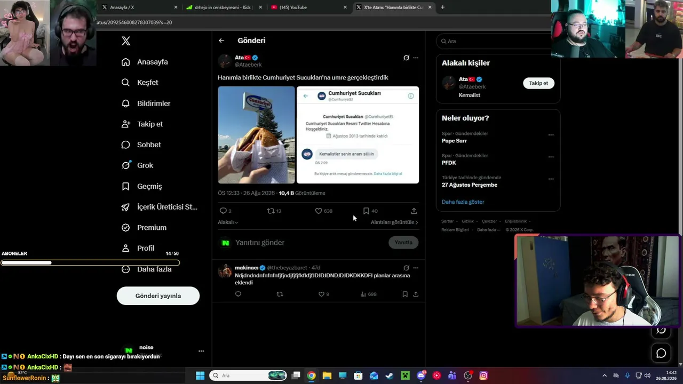Click Daha fazla göster under trends

click(x=463, y=202)
